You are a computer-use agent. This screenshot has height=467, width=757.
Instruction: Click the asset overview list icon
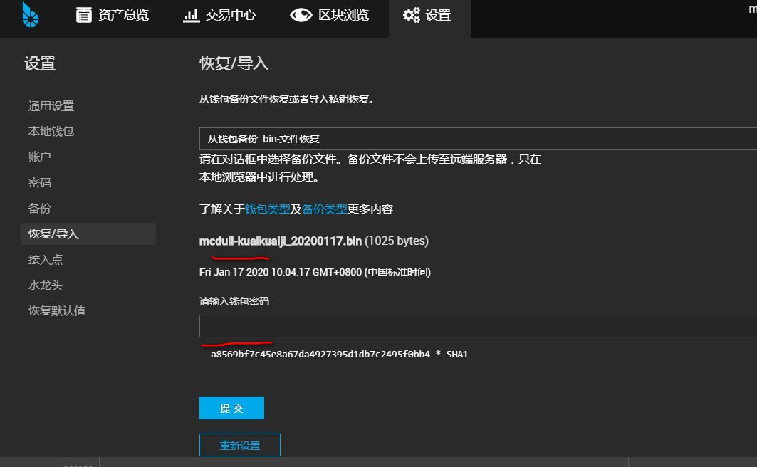84,15
